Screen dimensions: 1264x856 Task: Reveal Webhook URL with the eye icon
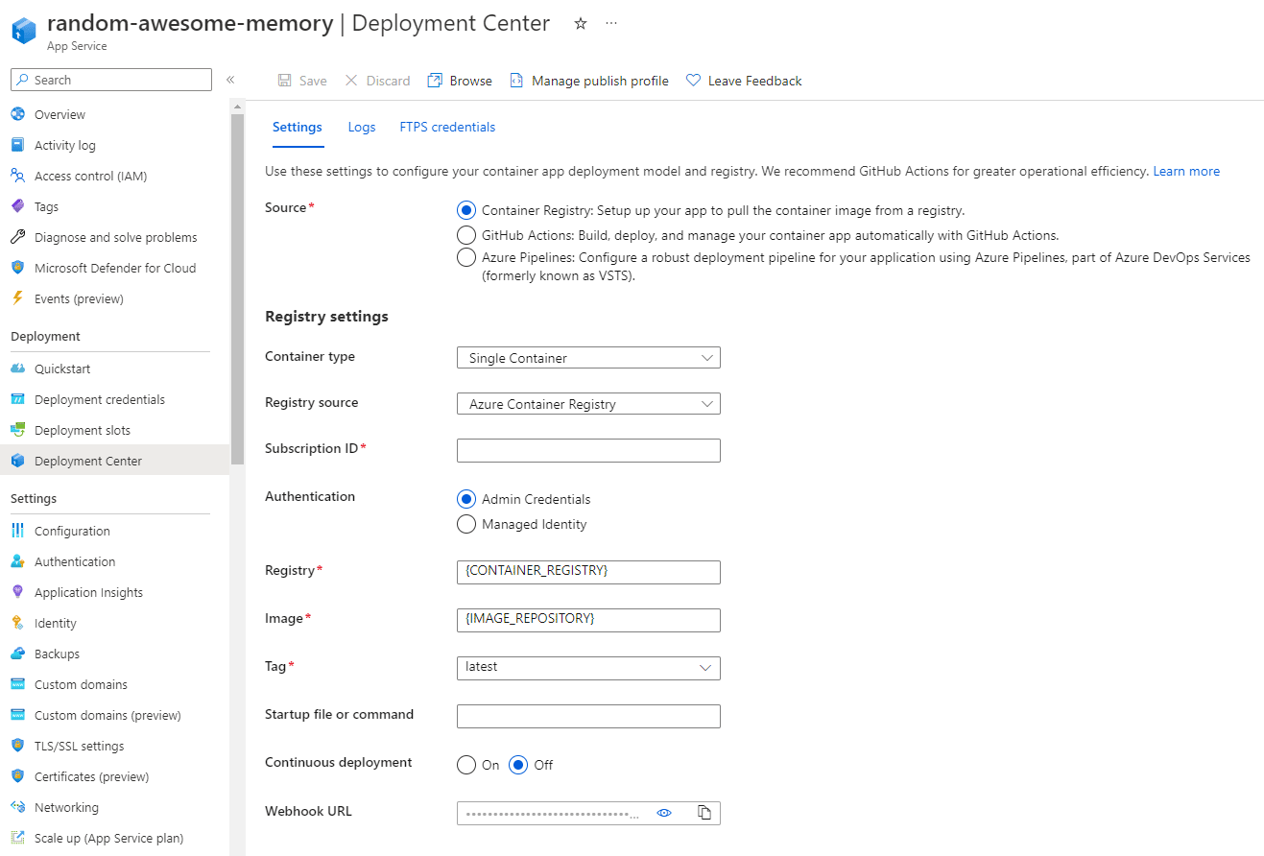664,813
